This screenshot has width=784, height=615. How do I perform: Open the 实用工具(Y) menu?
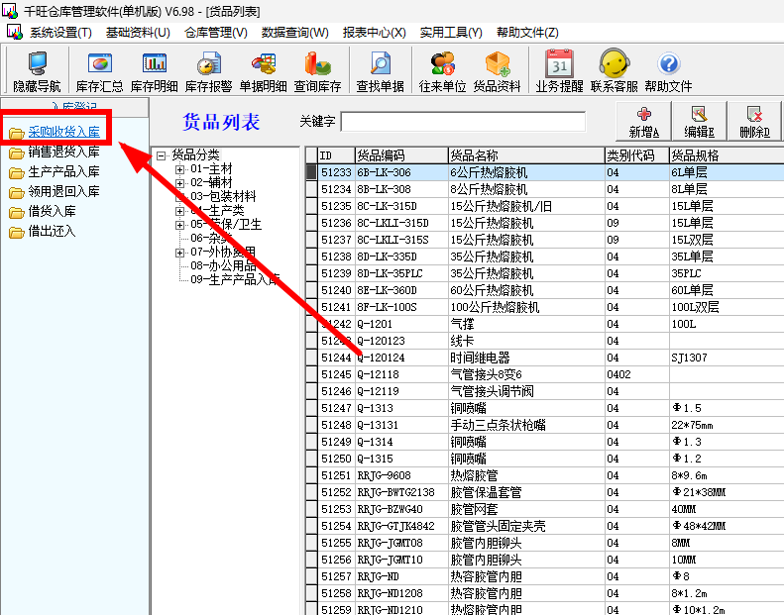coord(451,33)
